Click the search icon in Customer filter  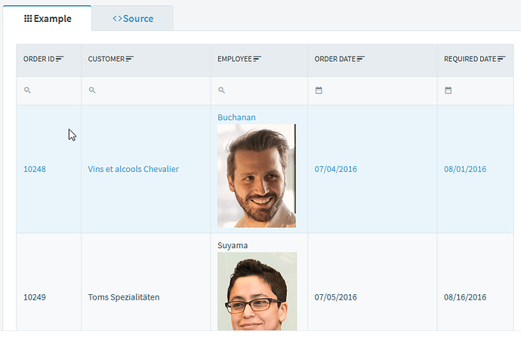point(92,91)
